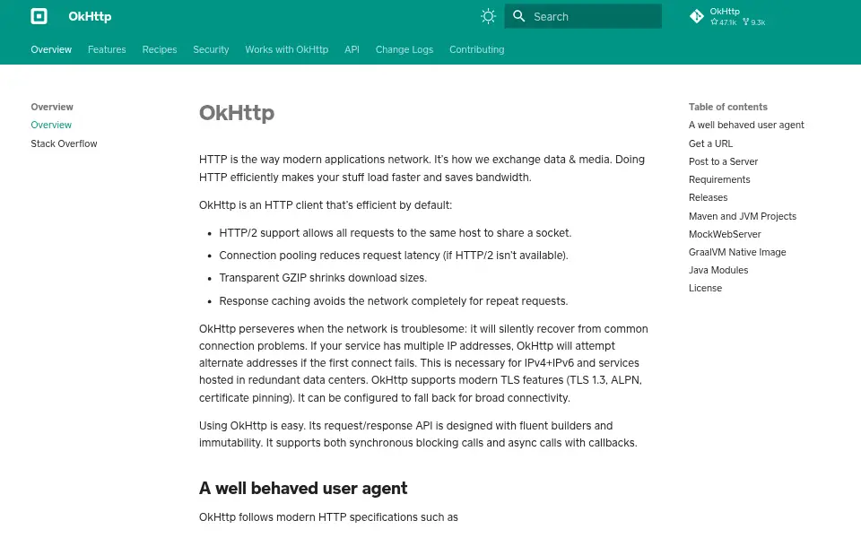Open the Recipes tab

[160, 49]
